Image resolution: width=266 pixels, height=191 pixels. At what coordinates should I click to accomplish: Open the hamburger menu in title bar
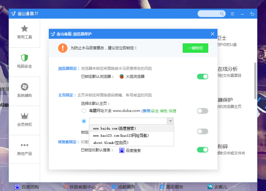(x=232, y=14)
